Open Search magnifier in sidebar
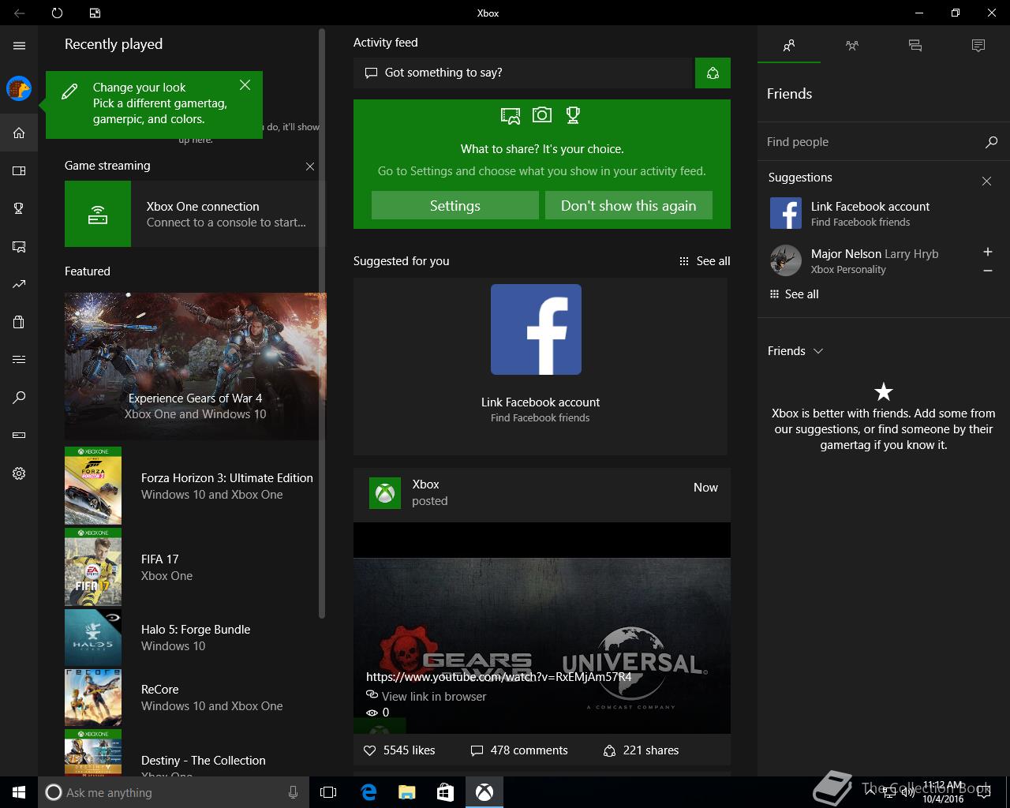The height and width of the screenshot is (808, 1010). coord(19,398)
